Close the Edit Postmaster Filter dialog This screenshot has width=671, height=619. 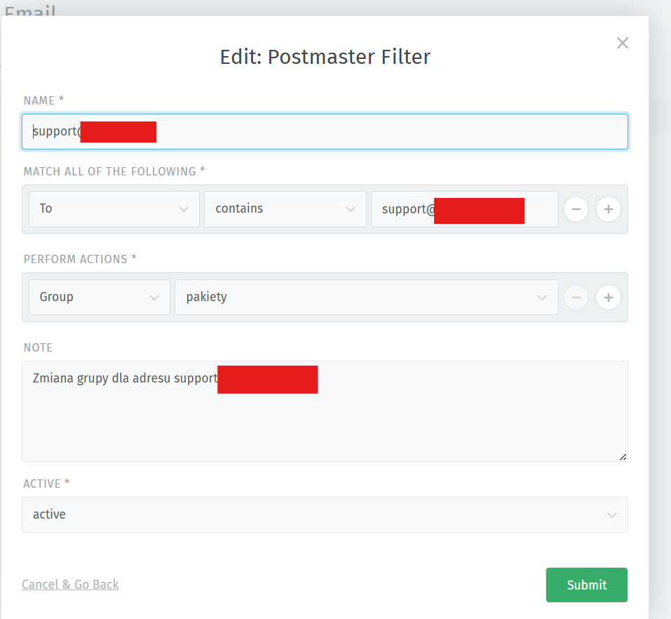click(622, 43)
